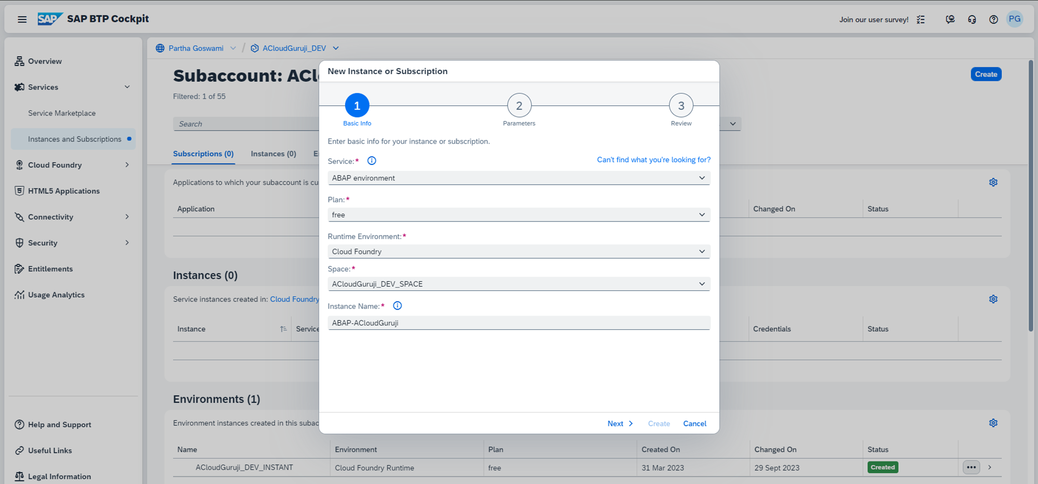Open the Service dropdown showing ABAP environment
Image resolution: width=1038 pixels, height=484 pixels.
point(518,178)
